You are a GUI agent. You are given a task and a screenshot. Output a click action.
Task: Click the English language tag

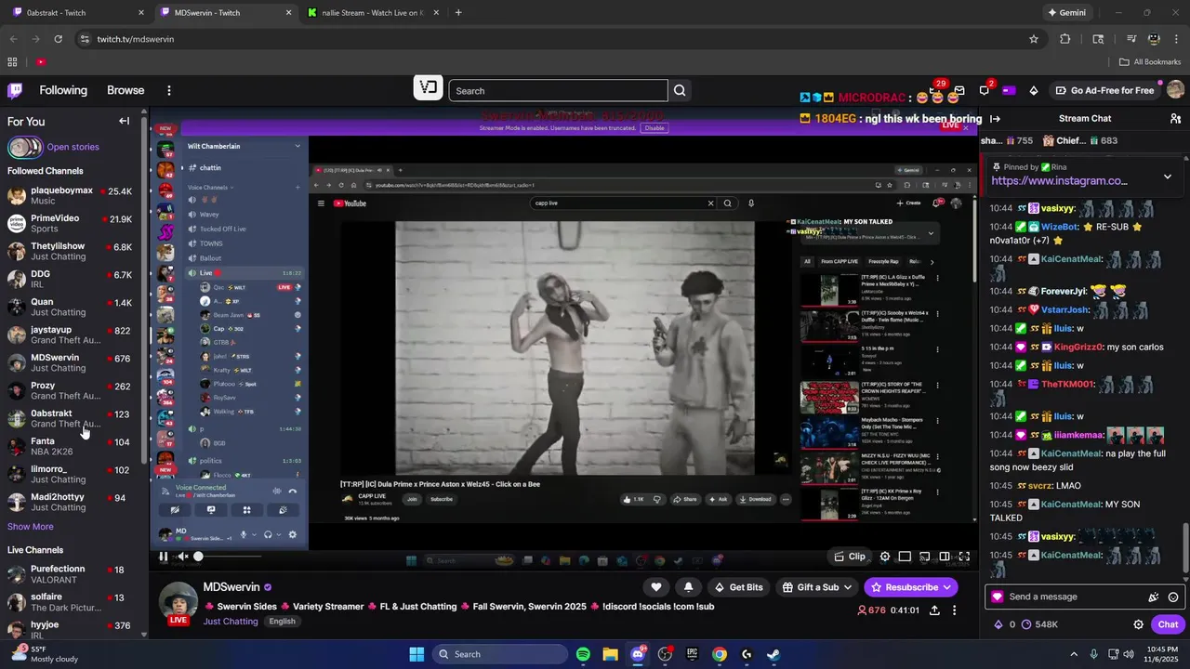point(282,622)
